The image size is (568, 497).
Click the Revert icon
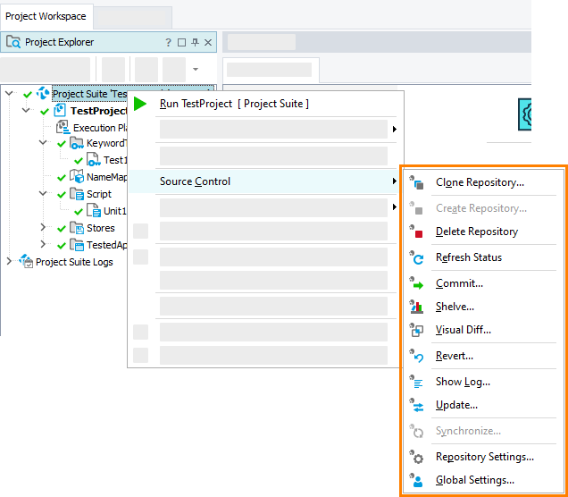pyautogui.click(x=417, y=357)
